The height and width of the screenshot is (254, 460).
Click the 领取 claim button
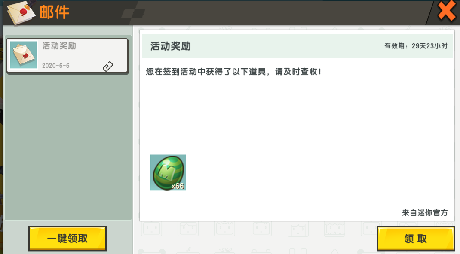[415, 239]
